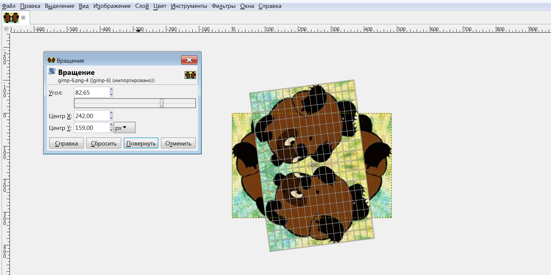This screenshot has width=551, height=275.
Task: Increase the Угол value with up arrow
Action: (x=112, y=90)
